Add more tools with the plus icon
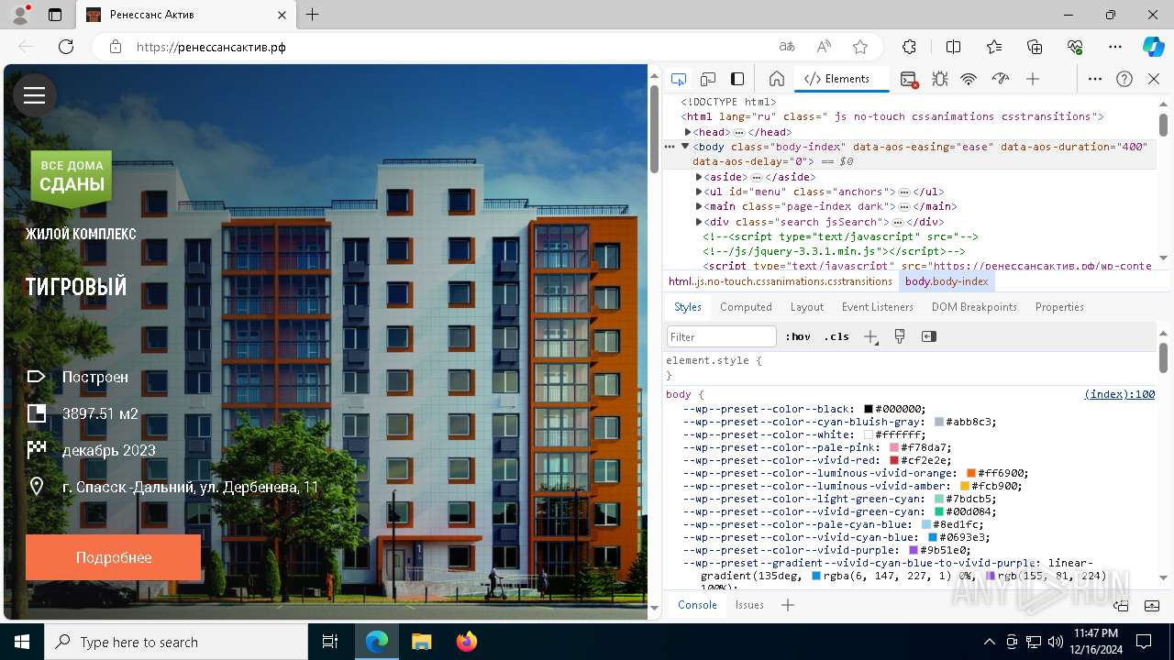 1033,79
